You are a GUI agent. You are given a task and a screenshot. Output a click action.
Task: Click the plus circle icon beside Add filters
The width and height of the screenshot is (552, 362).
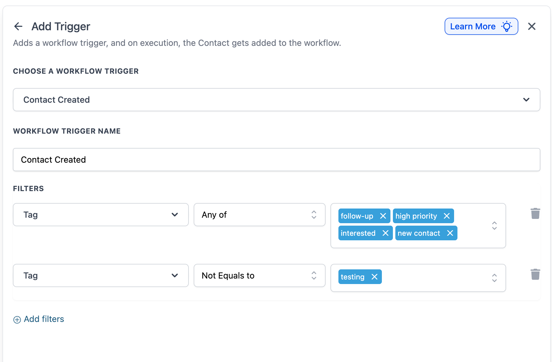(17, 320)
